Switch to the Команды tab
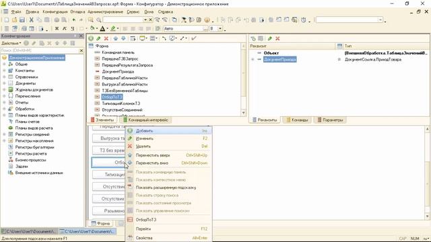The image size is (431, 242). (297, 120)
